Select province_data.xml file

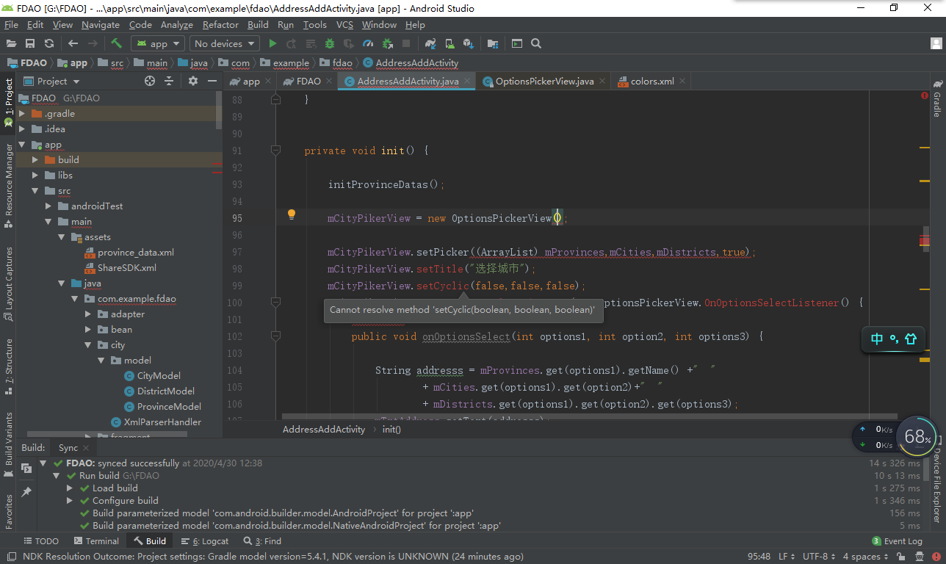coord(129,253)
